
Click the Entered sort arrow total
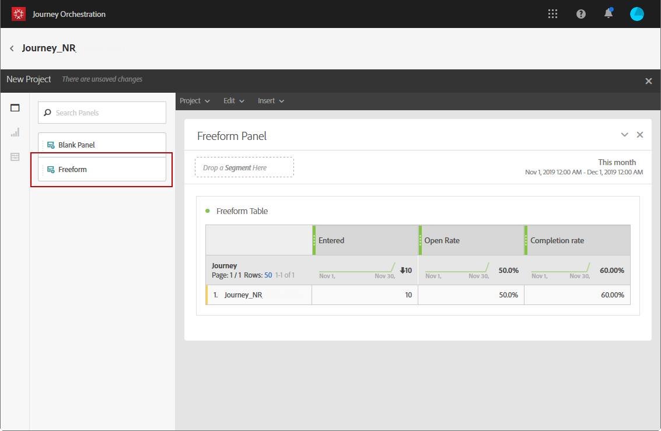(405, 270)
